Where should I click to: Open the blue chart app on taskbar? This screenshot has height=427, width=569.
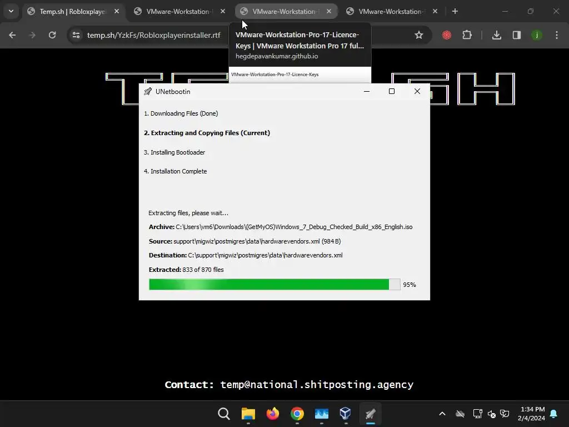[322, 414]
